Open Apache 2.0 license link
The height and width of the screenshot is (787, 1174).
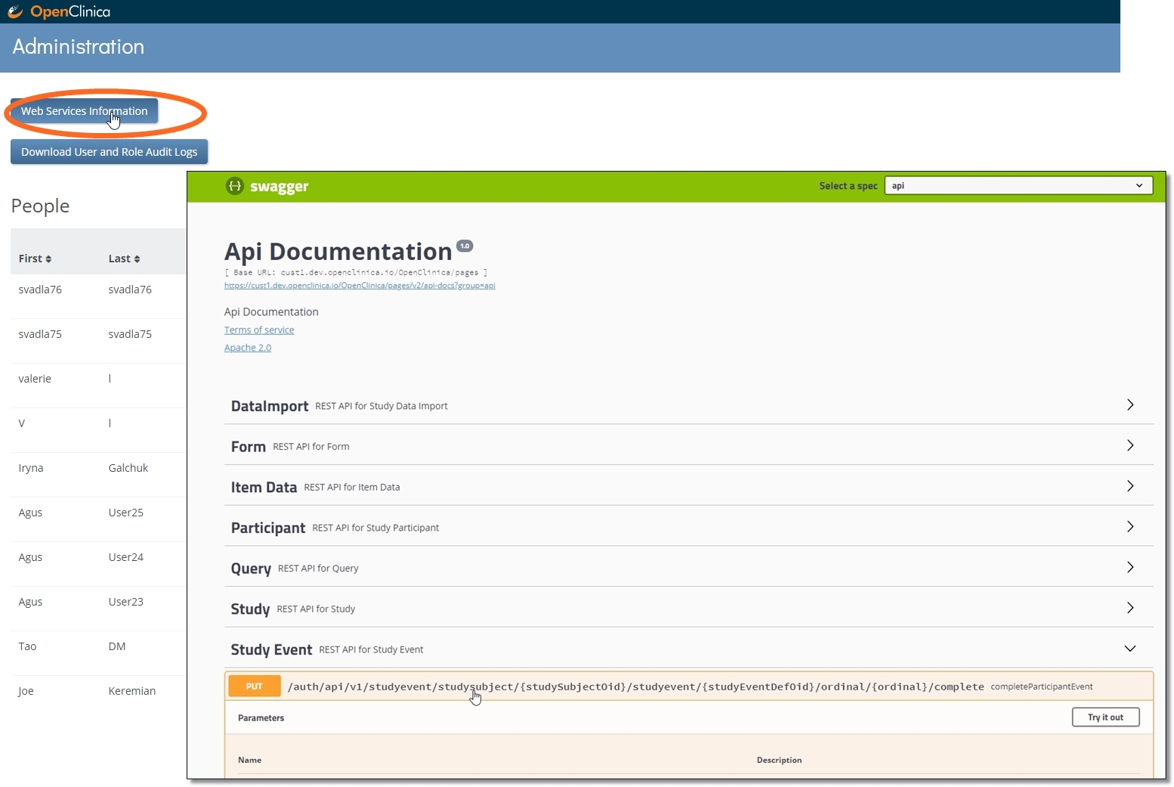pyautogui.click(x=248, y=348)
